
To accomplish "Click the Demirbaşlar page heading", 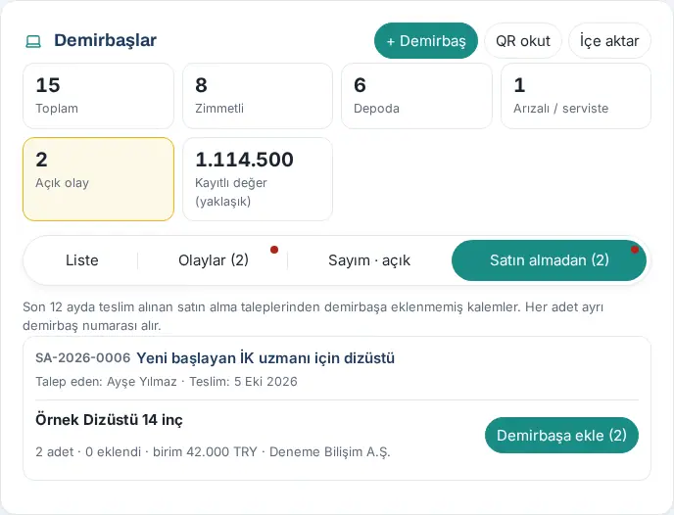I will 106,40.
